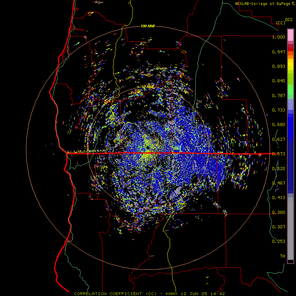Pick the pink swatch atop the color scale

290,35
